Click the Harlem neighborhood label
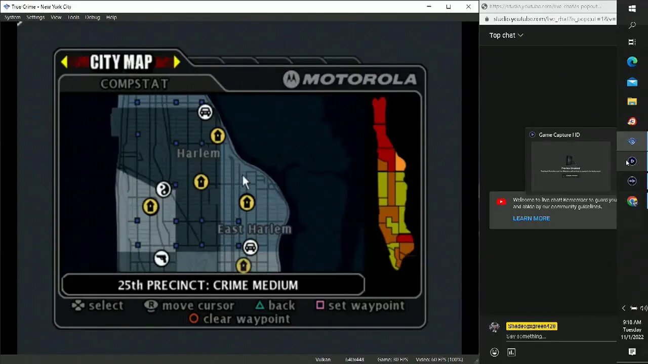Screen dimensions: 648x364 198,153
